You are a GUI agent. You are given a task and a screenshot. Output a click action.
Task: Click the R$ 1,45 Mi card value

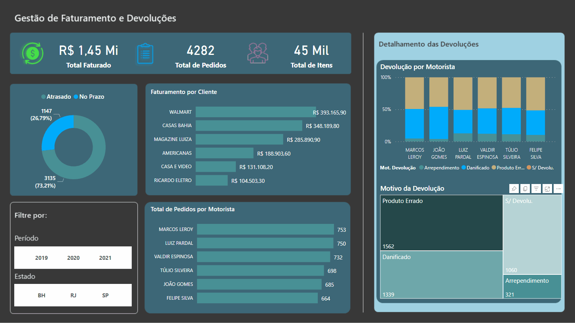click(x=89, y=51)
